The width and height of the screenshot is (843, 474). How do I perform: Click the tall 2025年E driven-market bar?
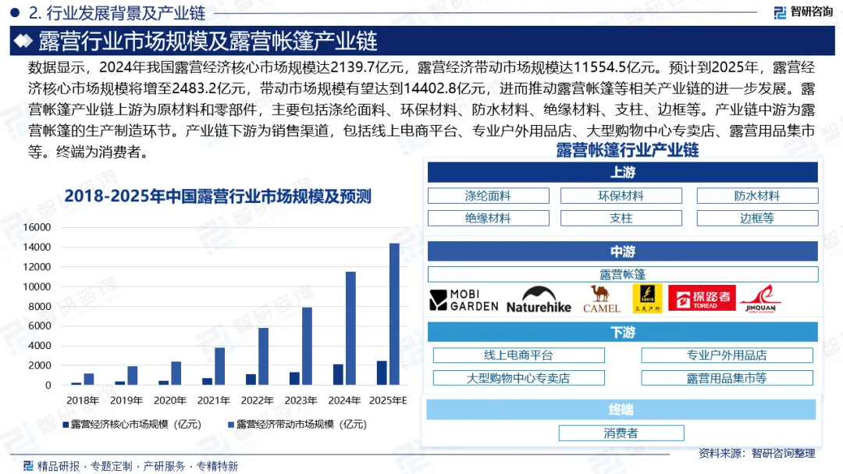pyautogui.click(x=394, y=314)
